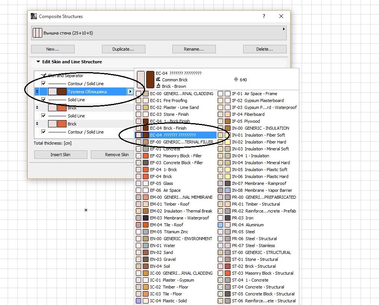Image resolution: width=379 pixels, height=305 pixels.
Task: Click the reorder handle beside Тухлена Облицовка skin
Action: click(x=37, y=92)
